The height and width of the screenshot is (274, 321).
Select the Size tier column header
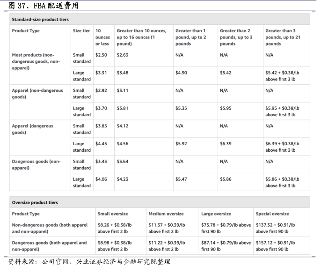pos(81,31)
